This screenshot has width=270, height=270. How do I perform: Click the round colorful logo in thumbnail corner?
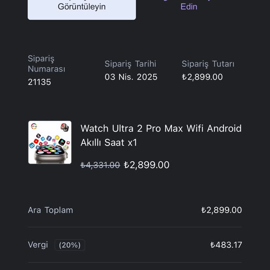(34, 126)
